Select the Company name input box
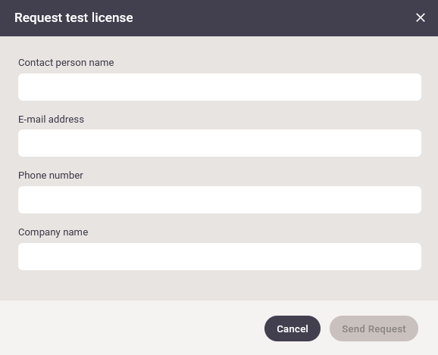Viewport: 438px width, 355px height. point(220,257)
